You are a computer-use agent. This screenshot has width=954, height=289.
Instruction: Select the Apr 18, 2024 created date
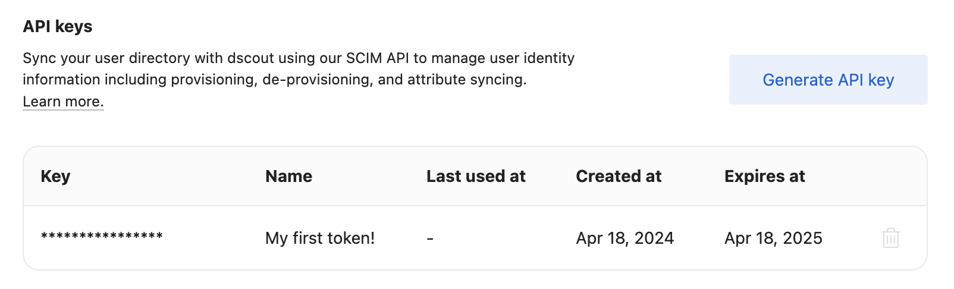(x=625, y=238)
